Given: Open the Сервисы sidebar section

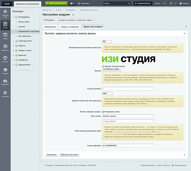Looking at the screenshot, I should pyautogui.click(x=5, y=71).
